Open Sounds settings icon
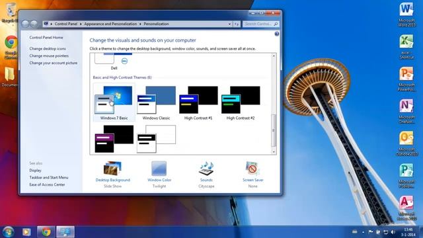 click(206, 169)
